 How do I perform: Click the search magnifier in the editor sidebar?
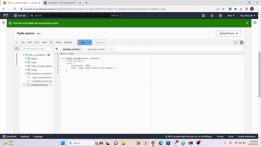point(17,49)
